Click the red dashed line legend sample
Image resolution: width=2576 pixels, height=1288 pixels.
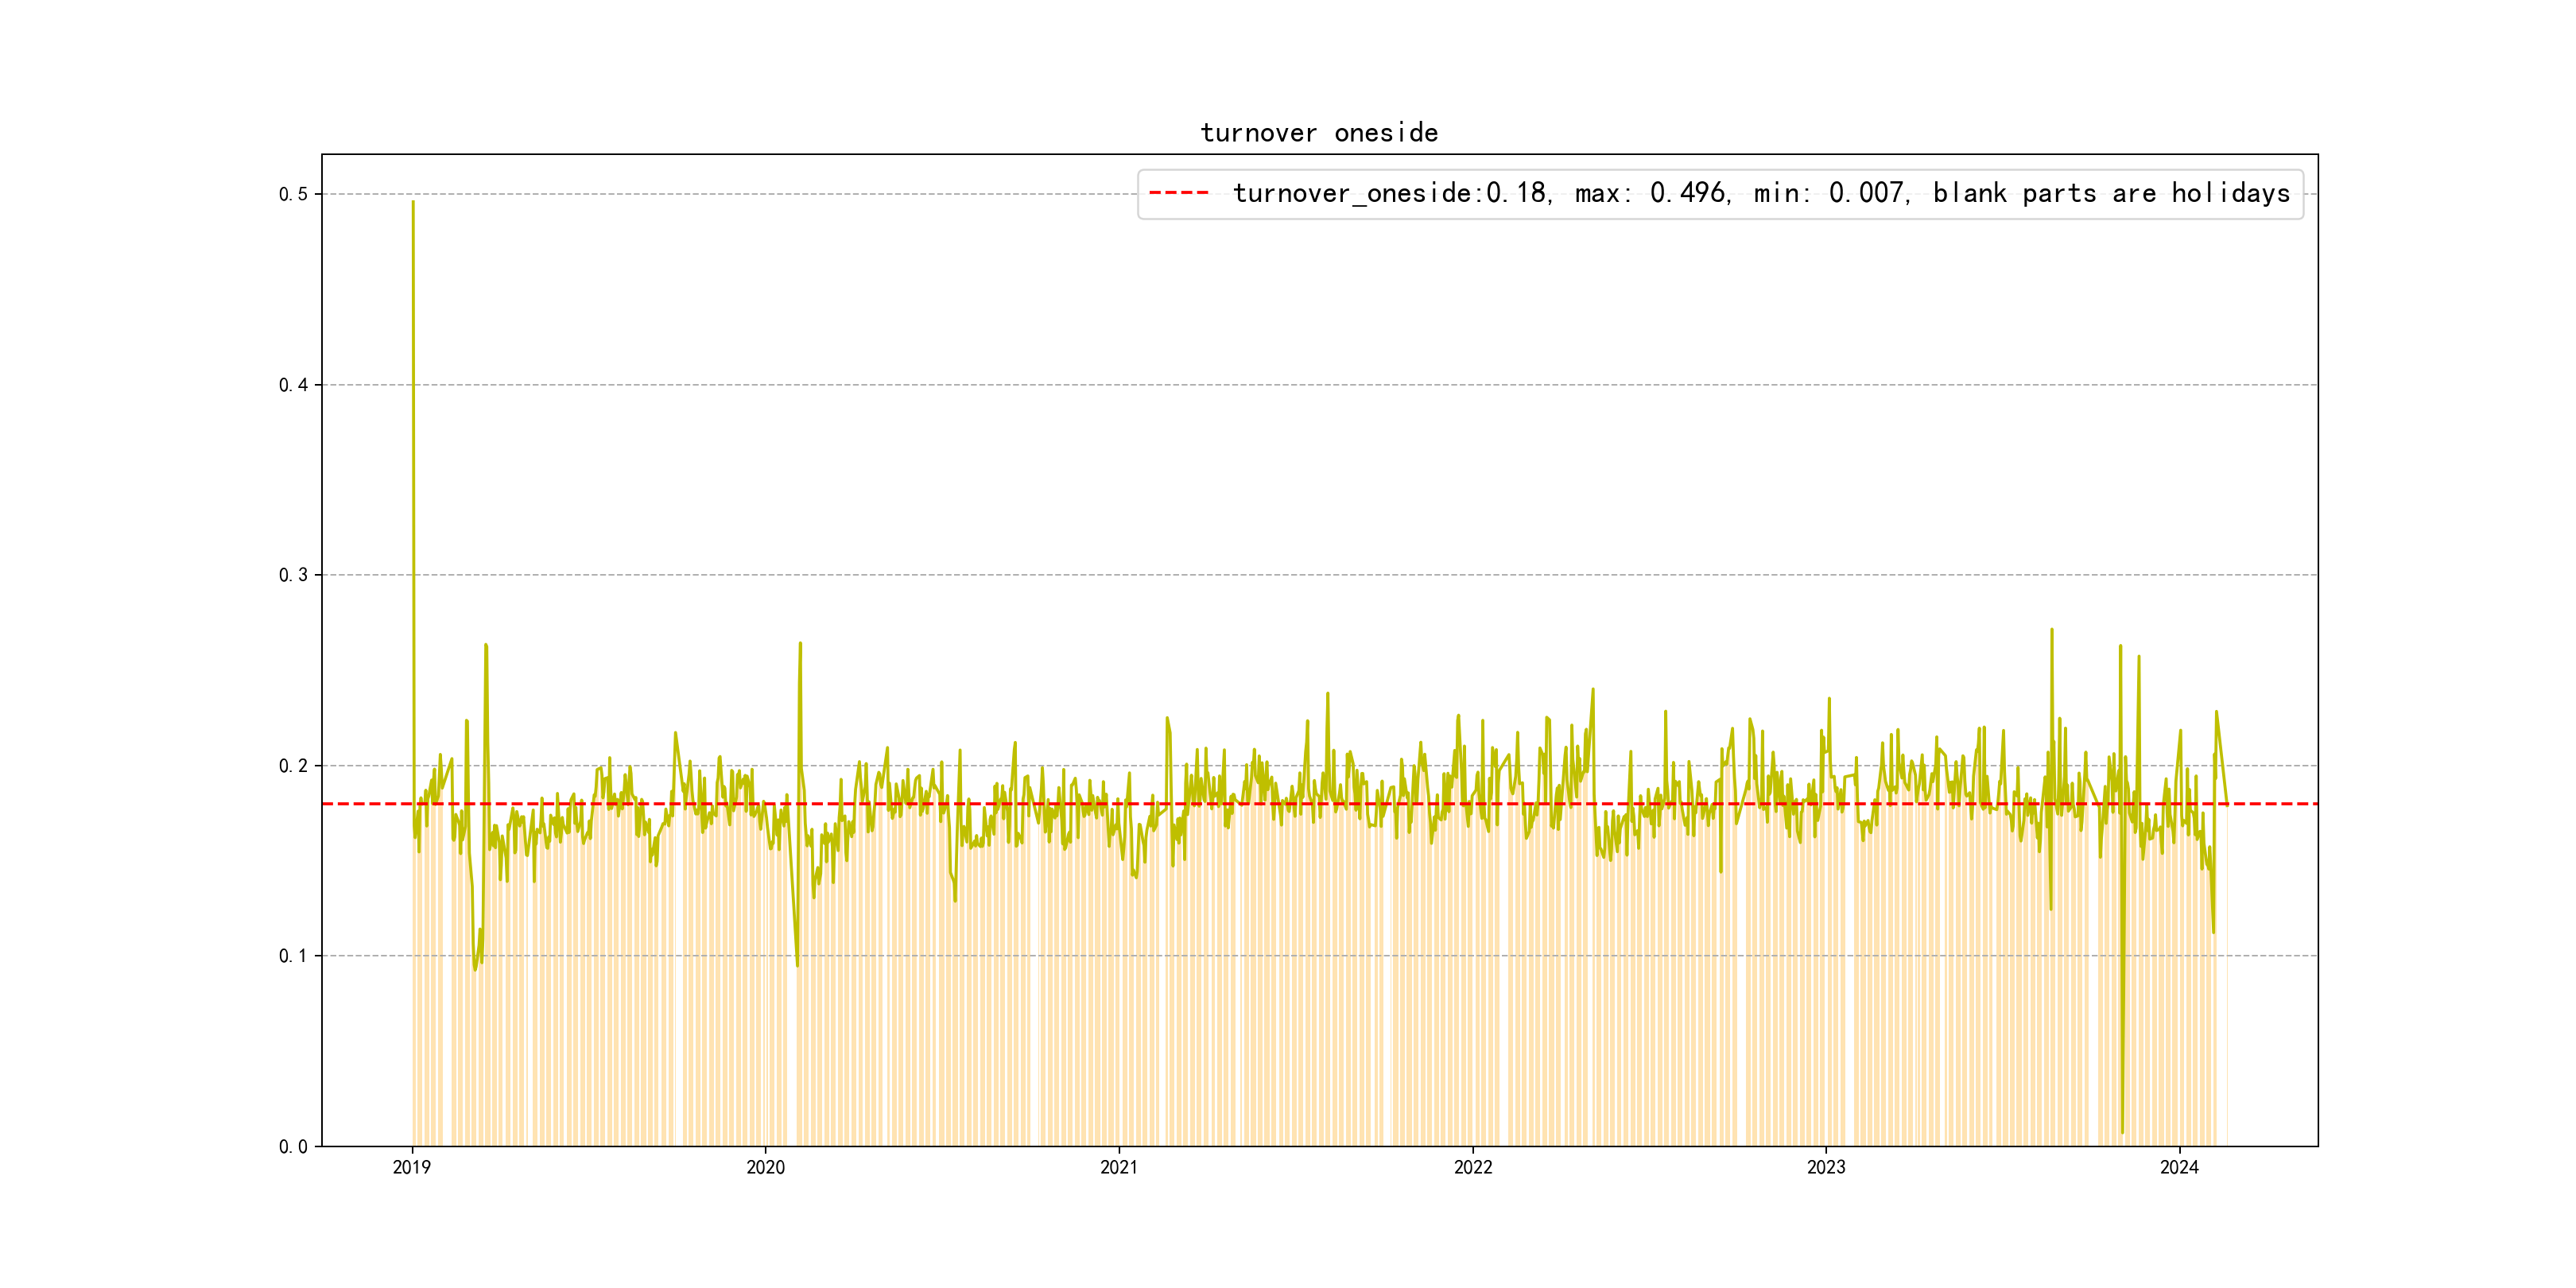tap(1178, 193)
